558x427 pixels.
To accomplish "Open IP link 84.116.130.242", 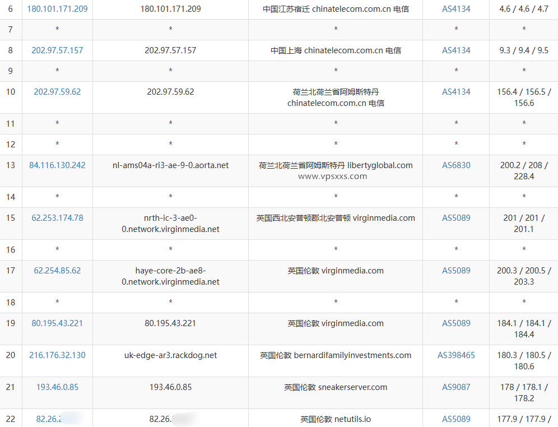I will click(57, 165).
